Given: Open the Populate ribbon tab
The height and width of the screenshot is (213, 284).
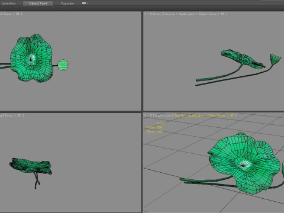Looking at the screenshot, I should coord(67,4).
